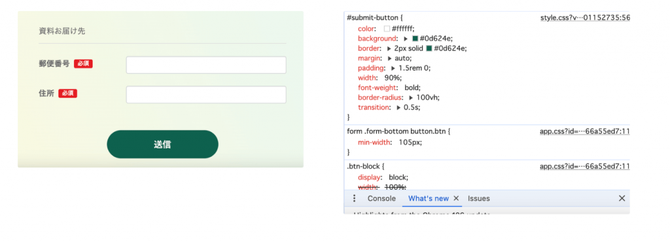Expand the border-radius property triangle
The height and width of the screenshot is (242, 670).
(411, 97)
